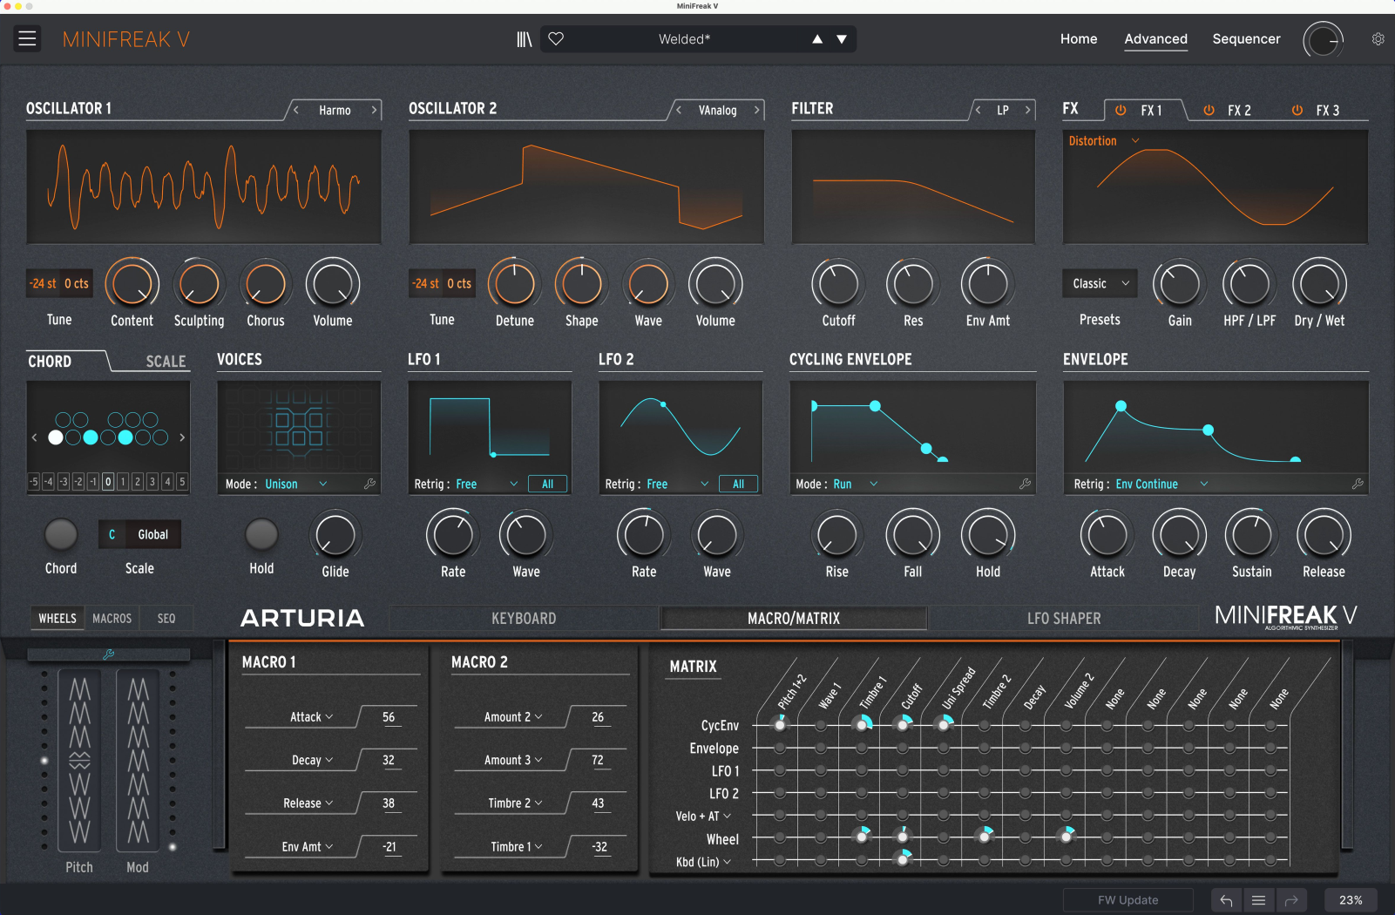Open Envelope Retrig Env Continue dropdown
The width and height of the screenshot is (1395, 915).
1161,485
